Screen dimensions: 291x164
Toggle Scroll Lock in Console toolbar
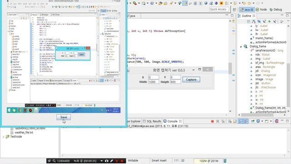235,121
